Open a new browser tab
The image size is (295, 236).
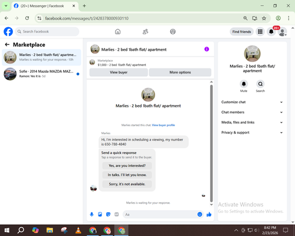click(84, 6)
